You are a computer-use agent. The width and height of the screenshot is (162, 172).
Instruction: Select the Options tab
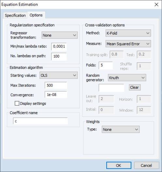[36, 15]
